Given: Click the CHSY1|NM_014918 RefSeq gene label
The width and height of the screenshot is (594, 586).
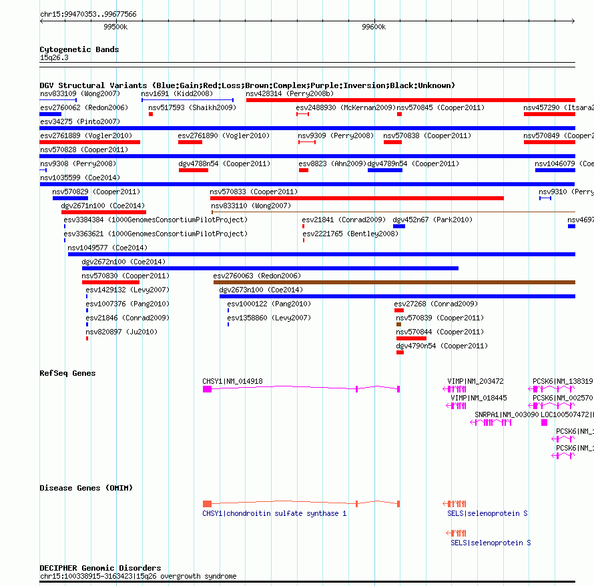Looking at the screenshot, I should (x=232, y=381).
